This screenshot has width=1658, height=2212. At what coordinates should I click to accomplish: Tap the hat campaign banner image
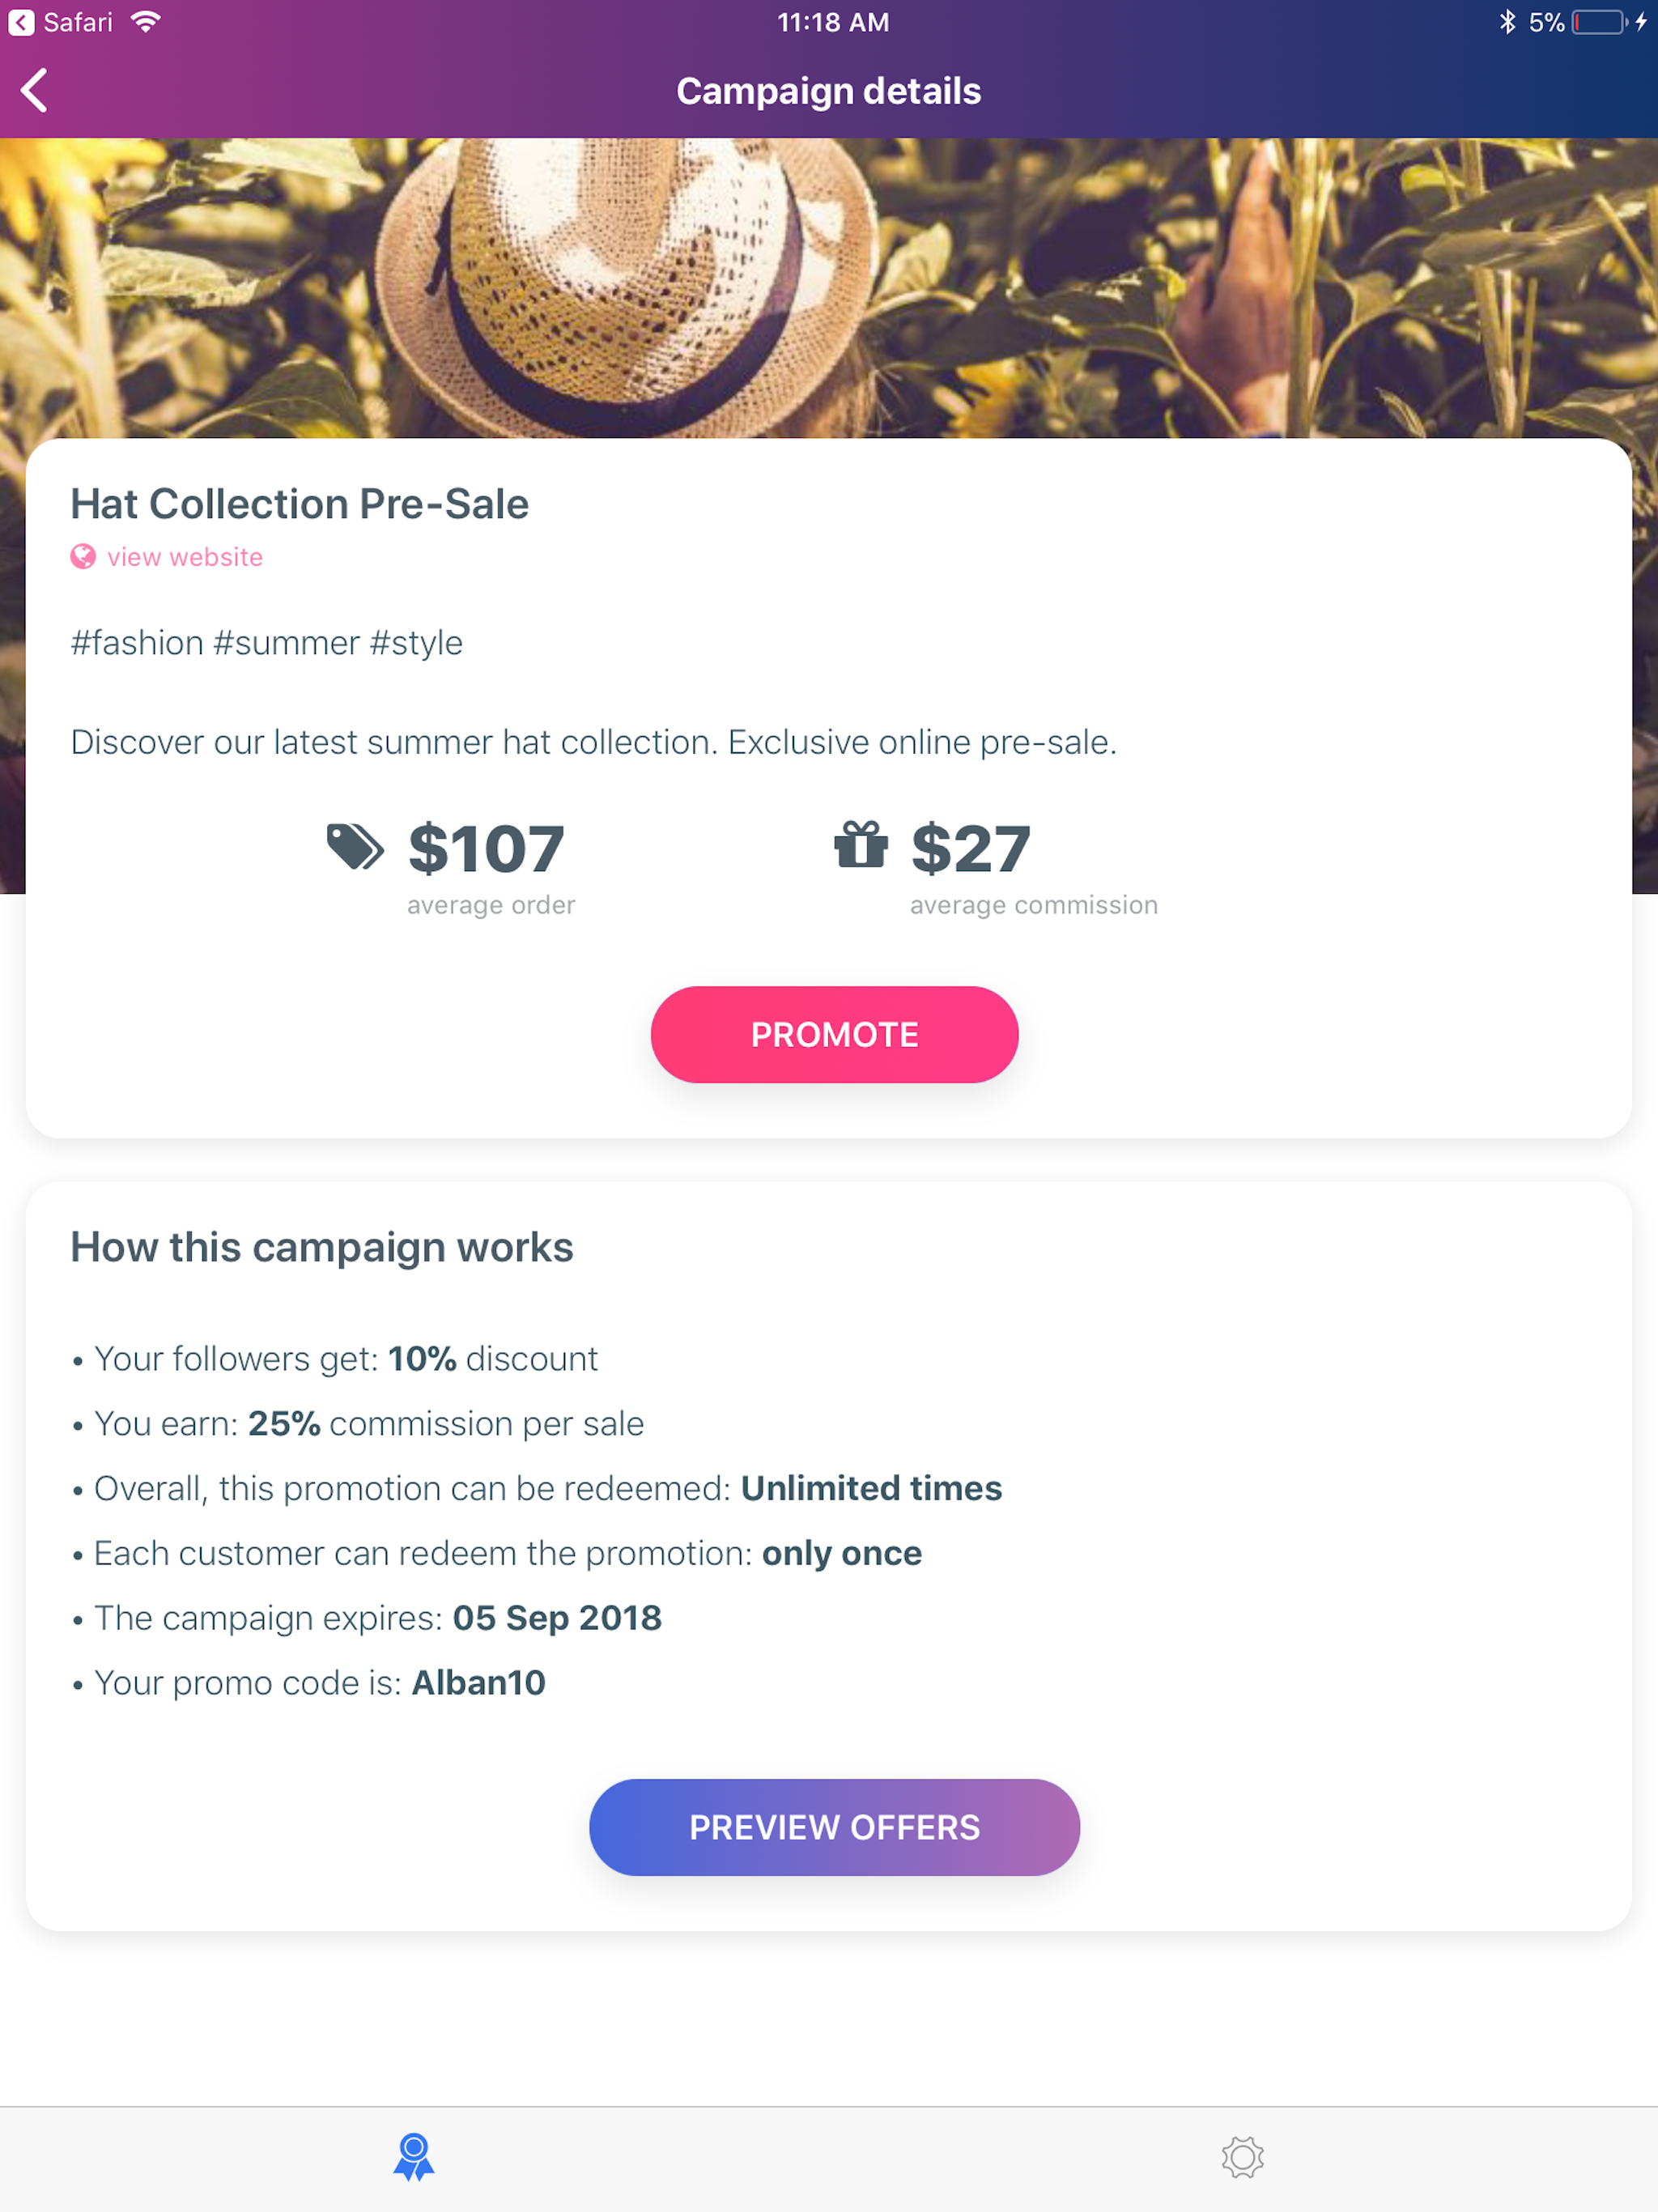(x=829, y=288)
